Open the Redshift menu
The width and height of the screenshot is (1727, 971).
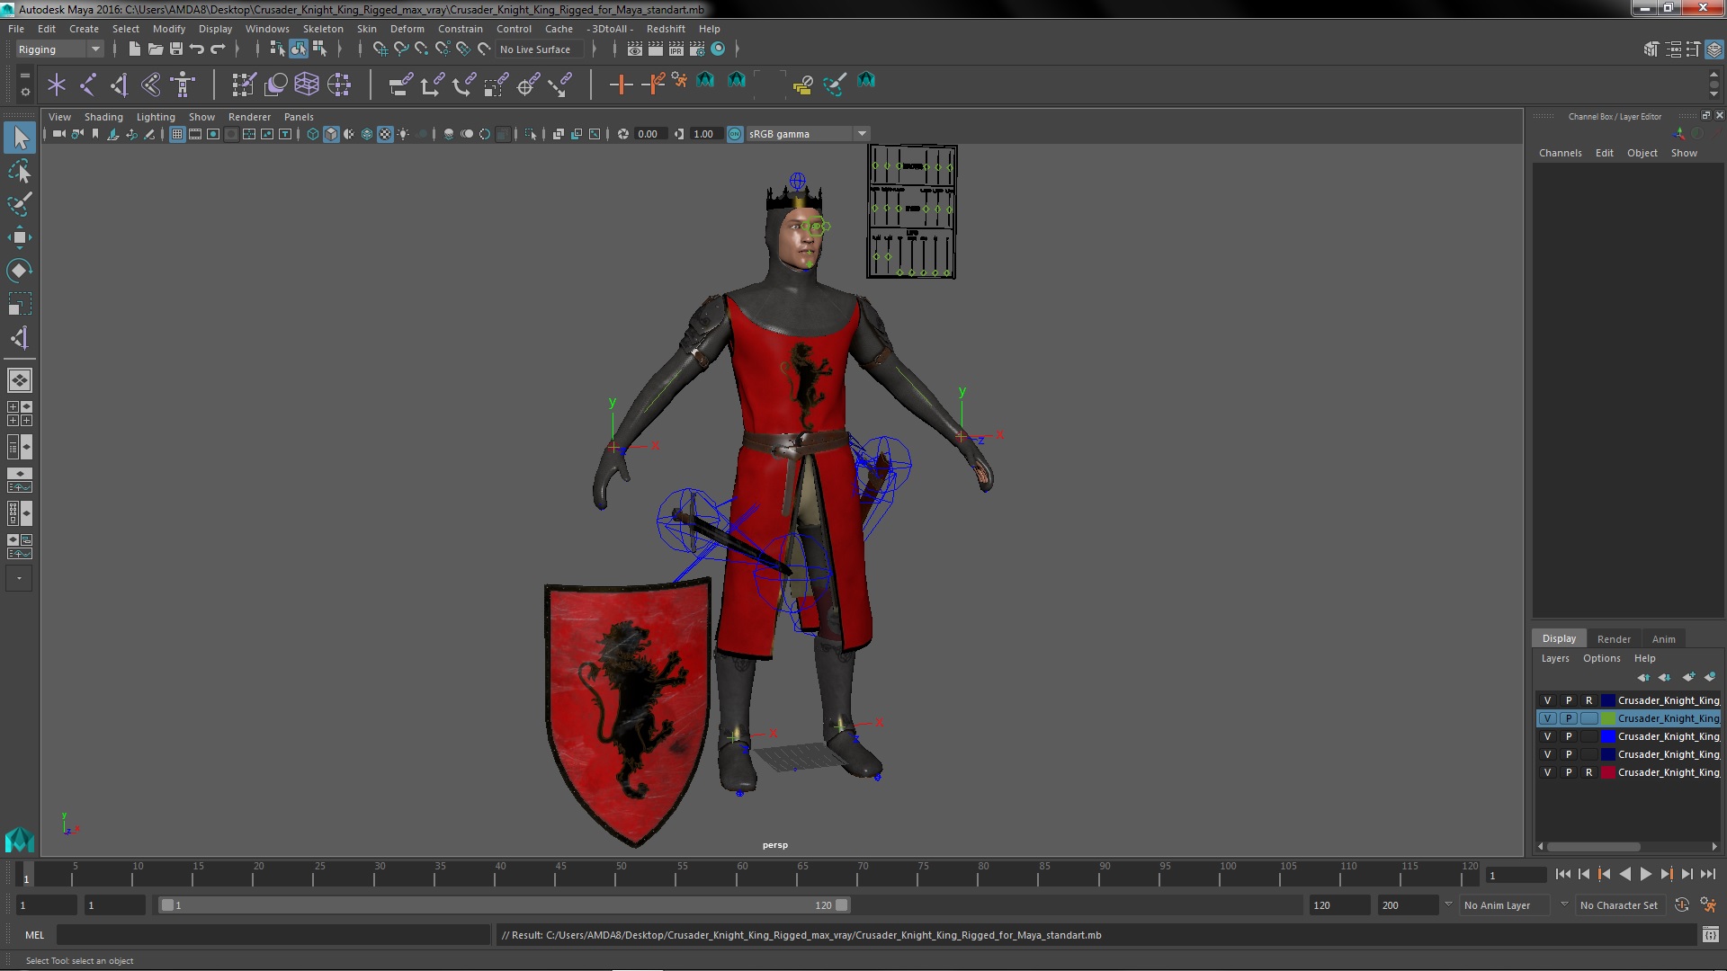pyautogui.click(x=666, y=29)
